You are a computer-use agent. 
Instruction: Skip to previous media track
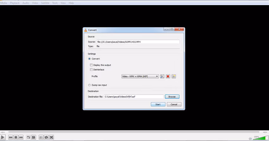[x=11, y=137]
